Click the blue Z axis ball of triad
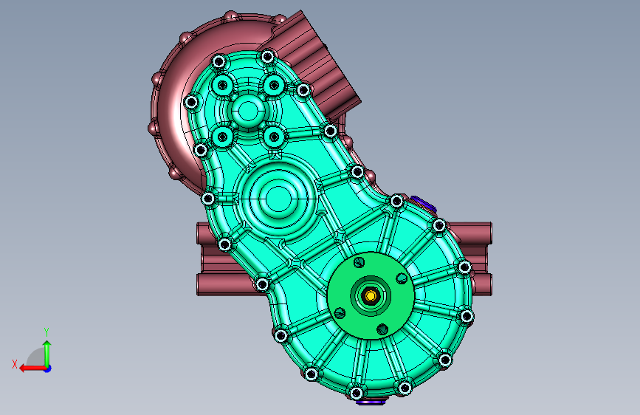 pyautogui.click(x=48, y=368)
